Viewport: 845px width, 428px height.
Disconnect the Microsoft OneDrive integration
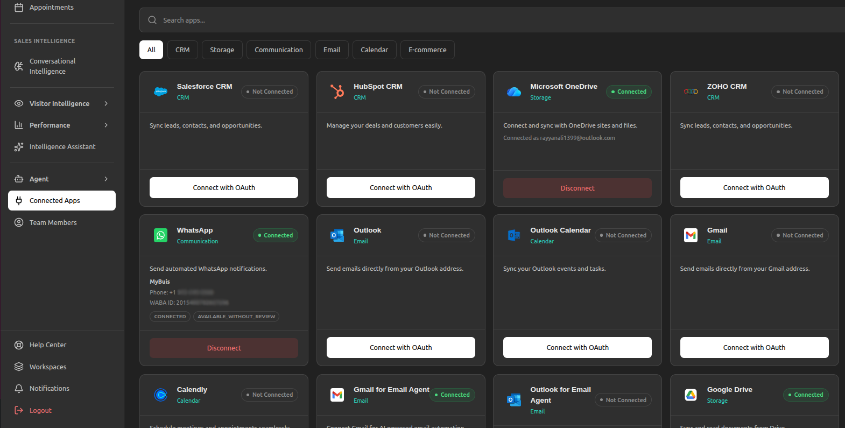coord(578,188)
